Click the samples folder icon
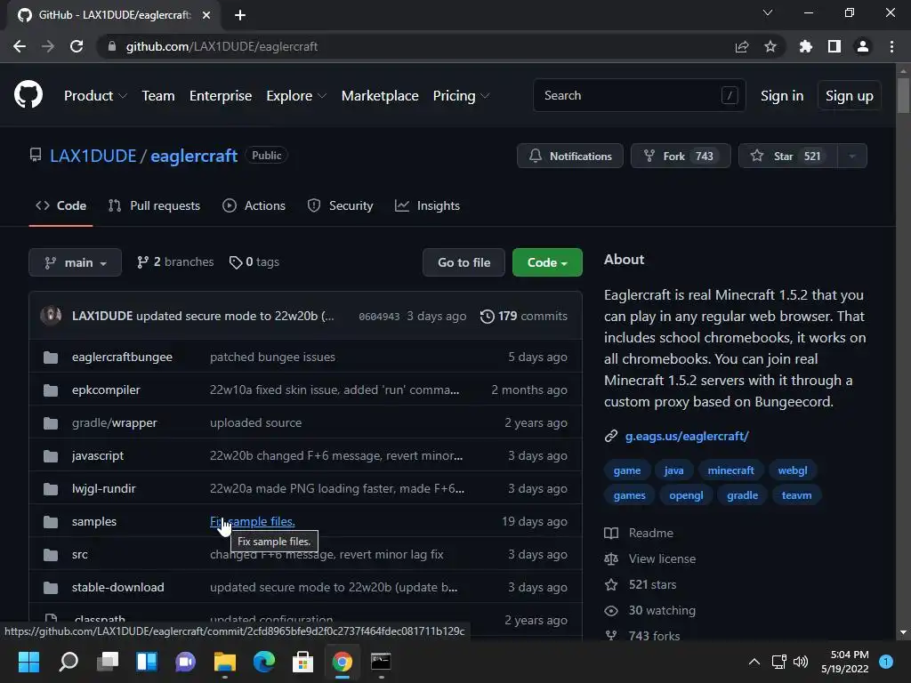This screenshot has height=683, width=911. point(51,521)
